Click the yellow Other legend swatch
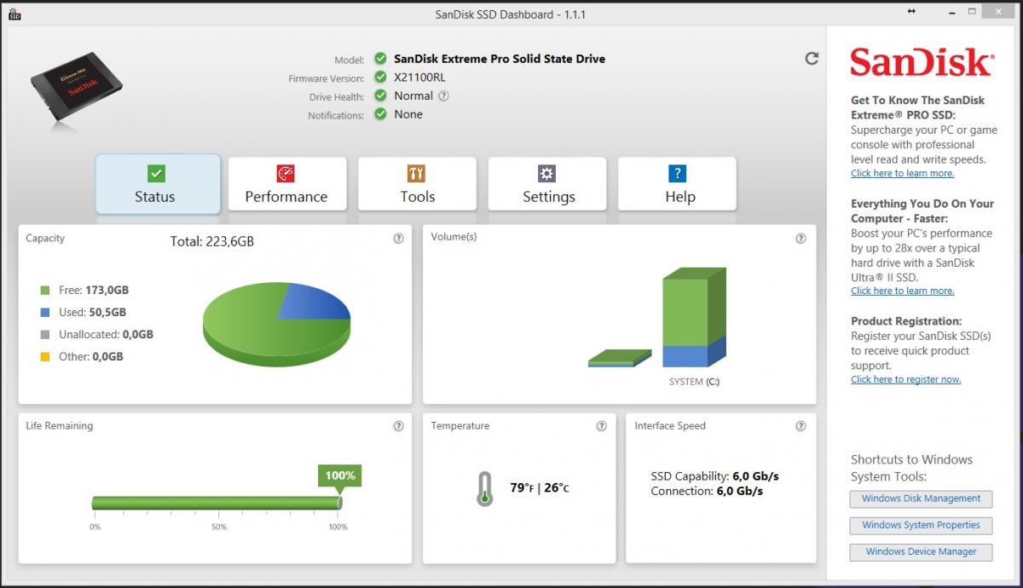This screenshot has height=588, width=1023. tap(45, 357)
